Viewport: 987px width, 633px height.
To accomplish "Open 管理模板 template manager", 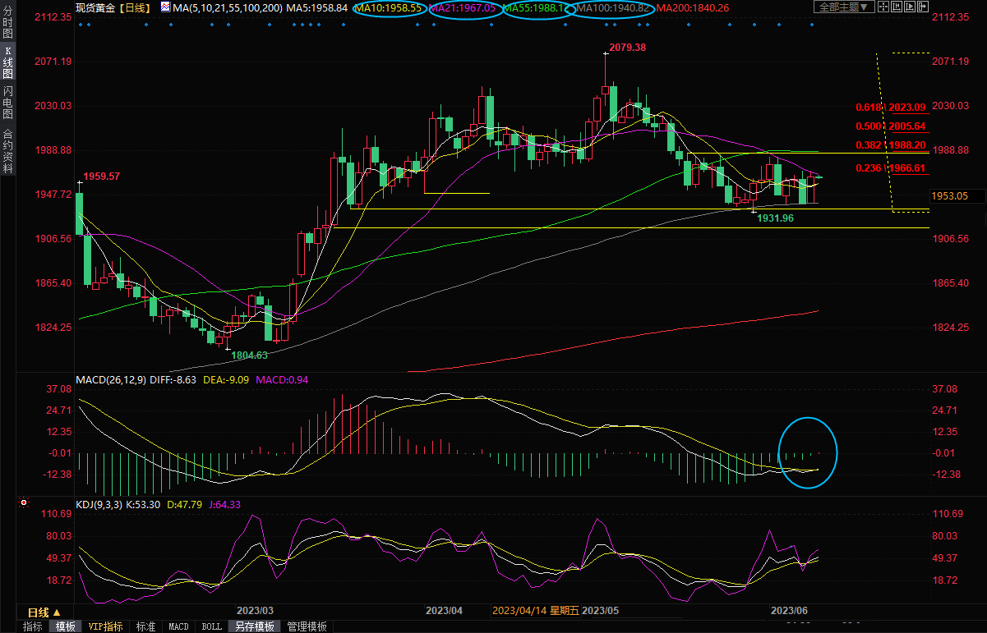I will pyautogui.click(x=306, y=626).
